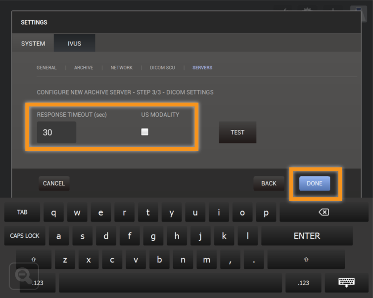Tap the t key
Viewport: 373px width, 298px height.
point(148,212)
